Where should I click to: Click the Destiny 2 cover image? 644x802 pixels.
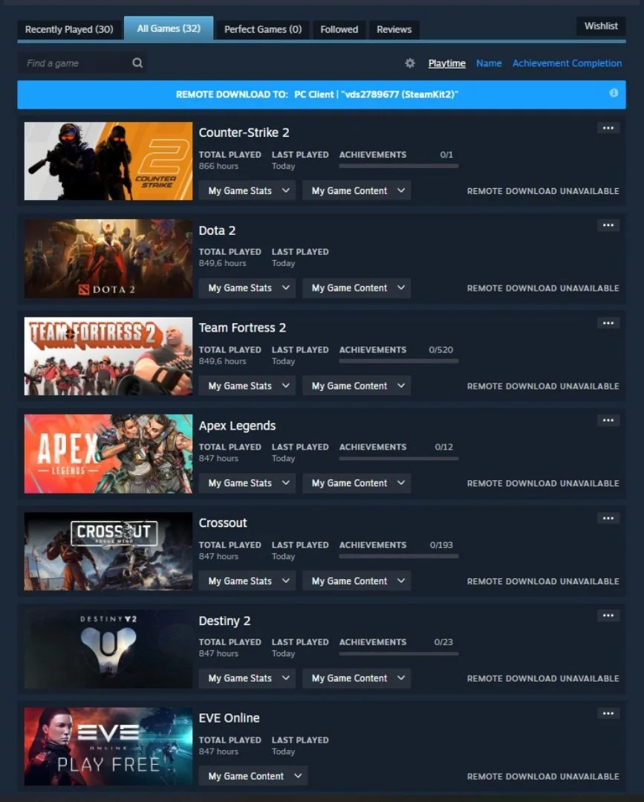click(x=108, y=649)
